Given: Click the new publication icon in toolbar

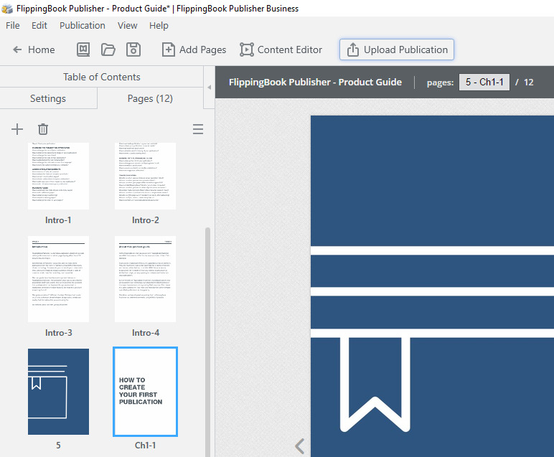Looking at the screenshot, I should pos(83,50).
